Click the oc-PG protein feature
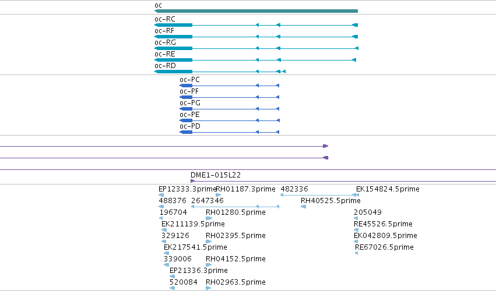This screenshot has width=496, height=291. (229, 109)
